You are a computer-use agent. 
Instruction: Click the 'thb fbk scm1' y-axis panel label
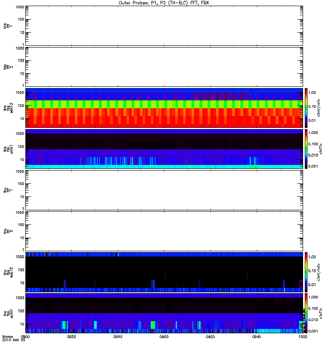click(8, 149)
